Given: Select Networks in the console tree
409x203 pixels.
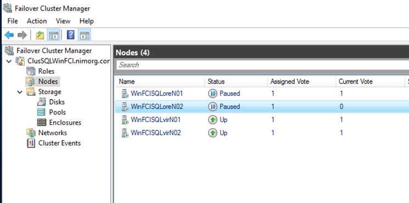Looking at the screenshot, I should 53,133.
